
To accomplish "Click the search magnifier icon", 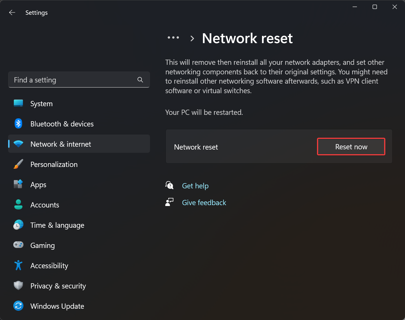I will coord(140,80).
